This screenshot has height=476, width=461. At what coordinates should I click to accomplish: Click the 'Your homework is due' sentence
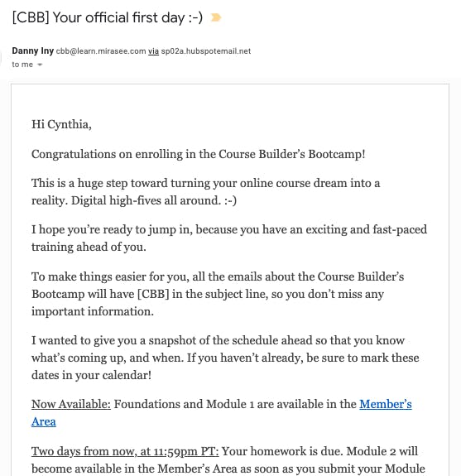click(x=282, y=451)
